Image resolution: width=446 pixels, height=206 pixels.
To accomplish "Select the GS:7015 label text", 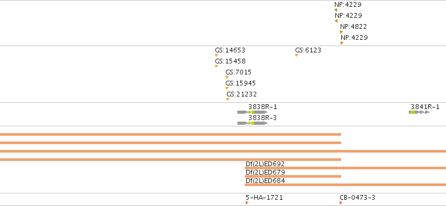I will coord(238,72).
